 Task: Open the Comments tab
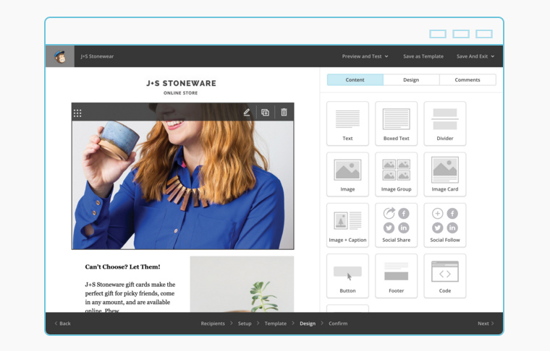tap(467, 79)
